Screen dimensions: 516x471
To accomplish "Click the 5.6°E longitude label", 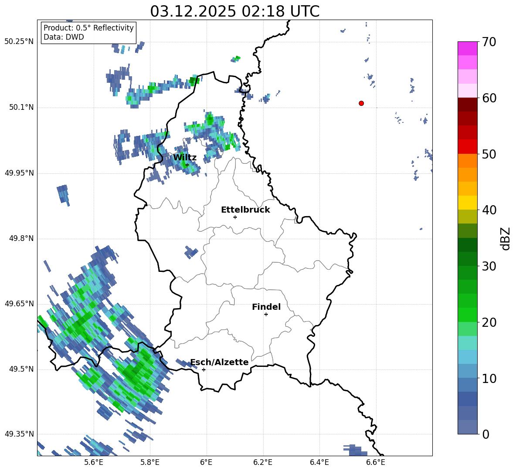I will (x=94, y=462).
